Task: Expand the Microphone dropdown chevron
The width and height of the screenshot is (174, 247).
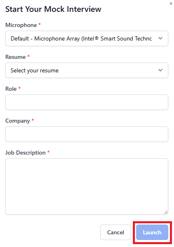Action: [160, 38]
